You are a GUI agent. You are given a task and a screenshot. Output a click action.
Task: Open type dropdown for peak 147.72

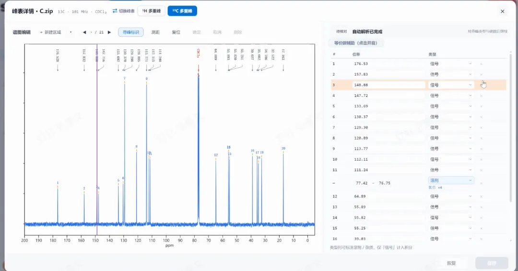point(451,96)
